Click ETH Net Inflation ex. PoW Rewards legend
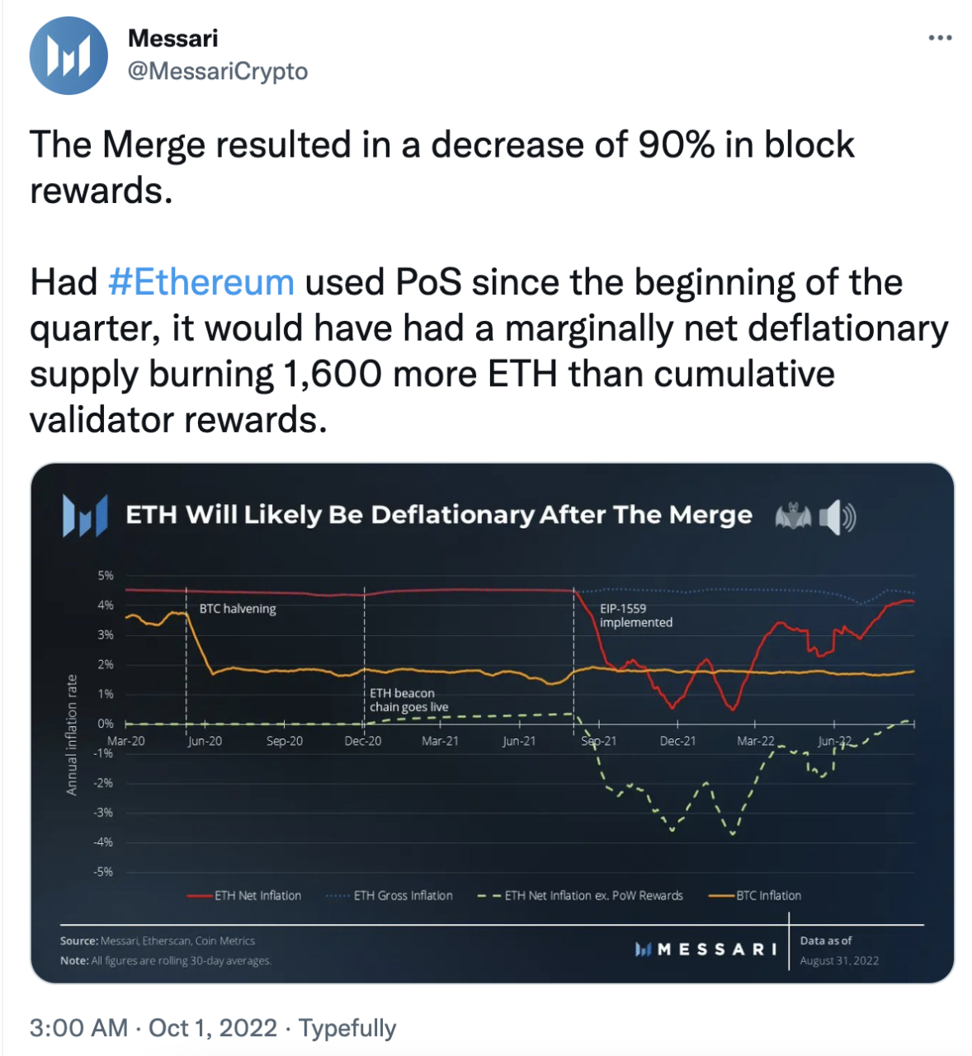Viewport: 972px width, 1056px height. [581, 896]
